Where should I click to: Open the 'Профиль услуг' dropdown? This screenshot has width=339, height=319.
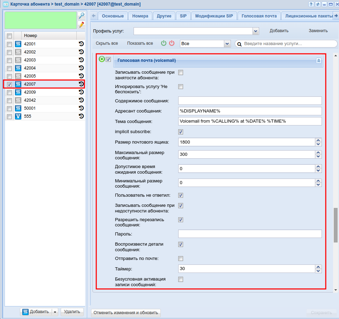(256, 31)
